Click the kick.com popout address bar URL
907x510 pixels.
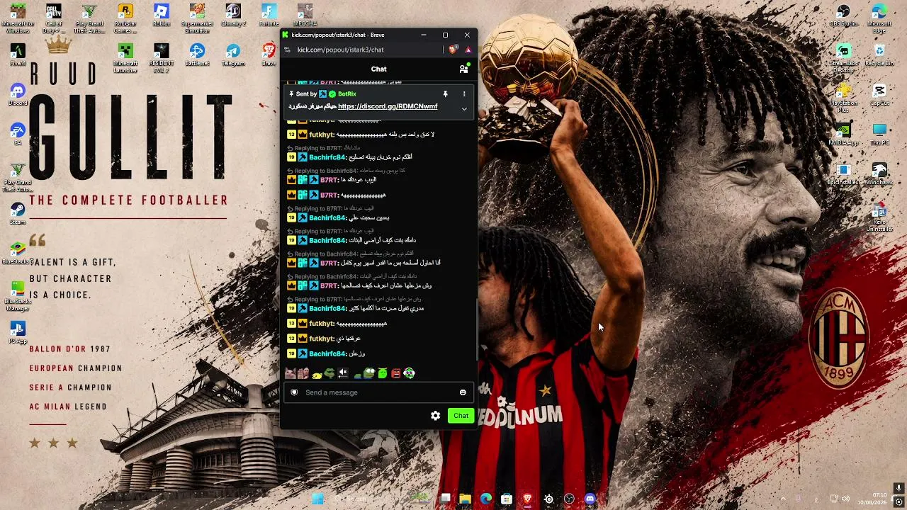pos(340,50)
